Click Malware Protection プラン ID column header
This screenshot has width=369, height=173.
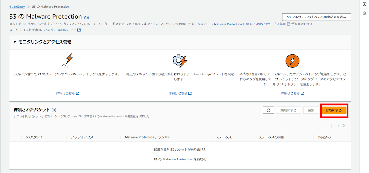coord(147,137)
